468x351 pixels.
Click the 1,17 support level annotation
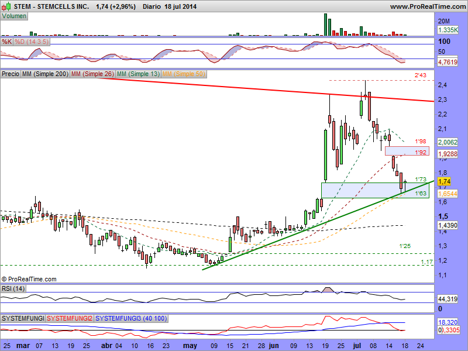(427, 262)
